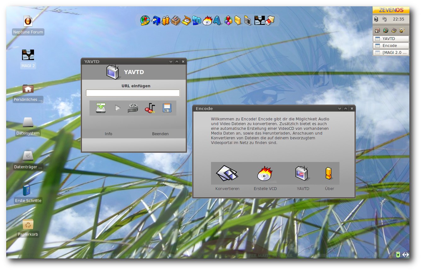Click the 22:35 clock in the panel
This screenshot has height=271, width=422.
click(398, 19)
